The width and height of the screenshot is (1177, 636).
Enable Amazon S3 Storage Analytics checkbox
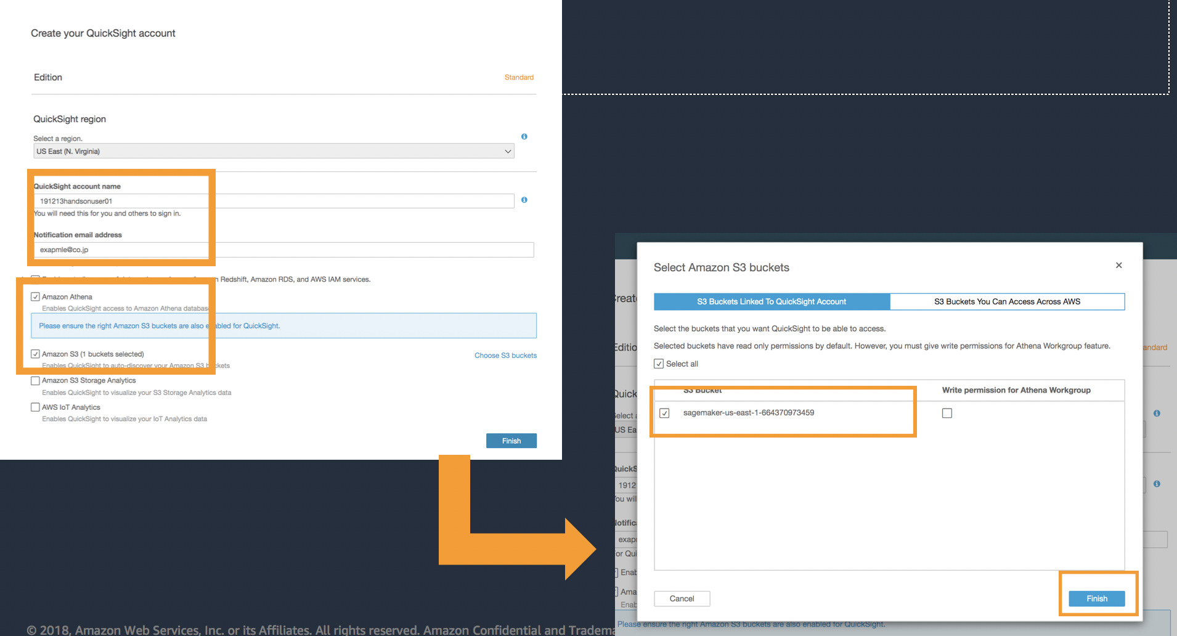35,381
